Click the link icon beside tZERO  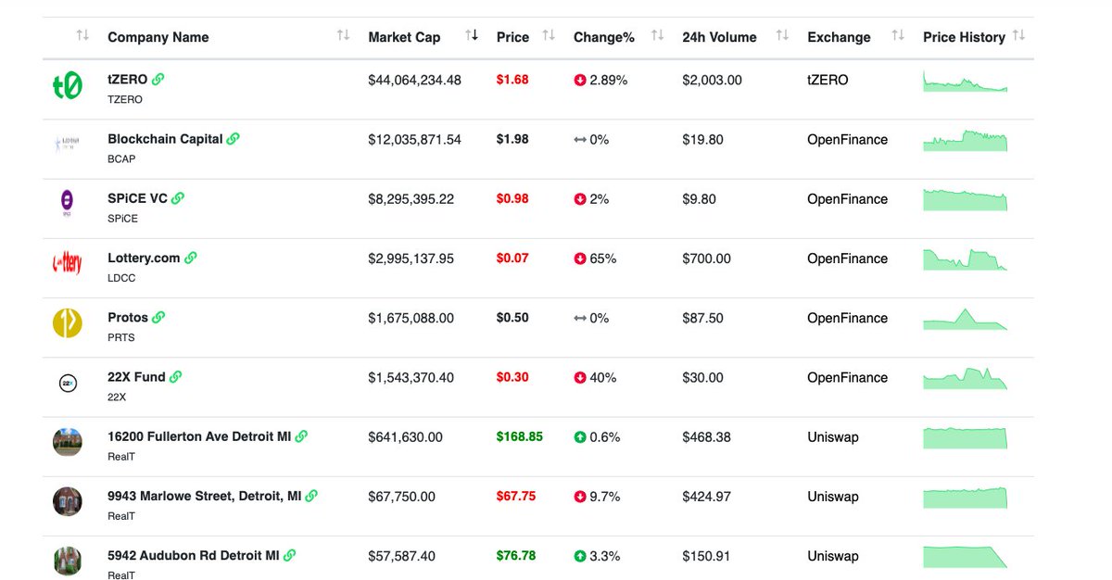point(158,80)
